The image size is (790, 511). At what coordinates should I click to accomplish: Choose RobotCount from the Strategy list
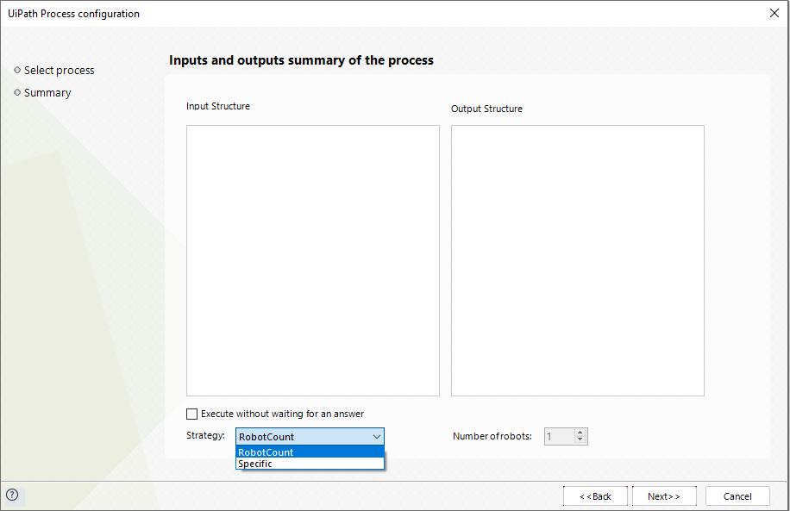(x=310, y=452)
